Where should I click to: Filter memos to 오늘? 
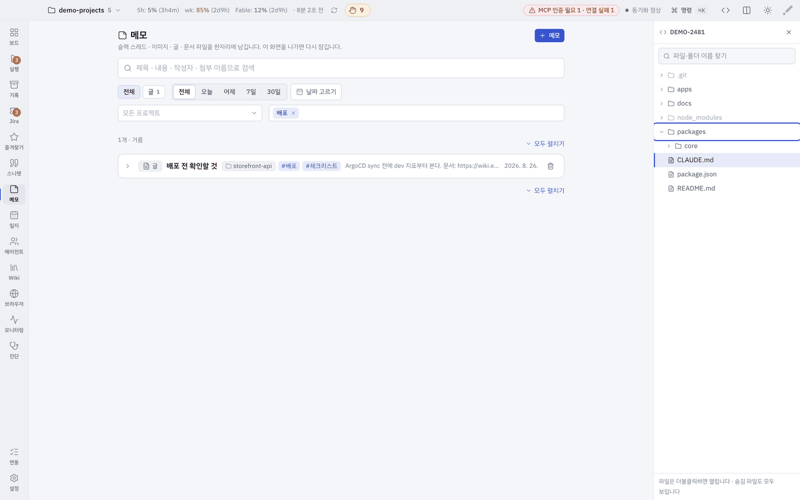tap(207, 92)
